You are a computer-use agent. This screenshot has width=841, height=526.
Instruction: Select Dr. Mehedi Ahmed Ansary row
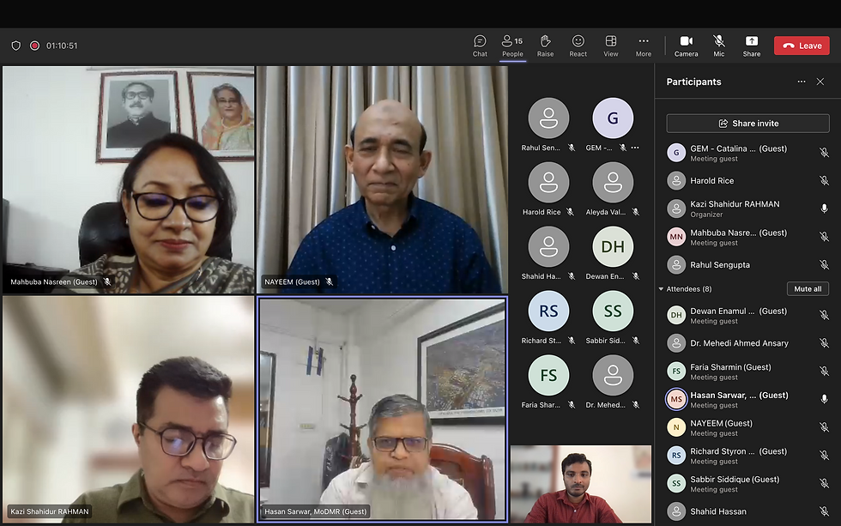tap(747, 343)
